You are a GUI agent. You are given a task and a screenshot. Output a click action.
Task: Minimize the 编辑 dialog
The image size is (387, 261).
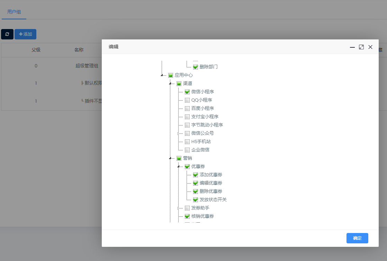[352, 47]
